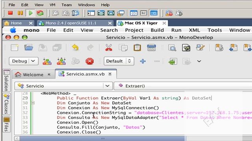252x141 pixels.
Task: Open MonoDevelop Tools menu
Action: click(215, 30)
